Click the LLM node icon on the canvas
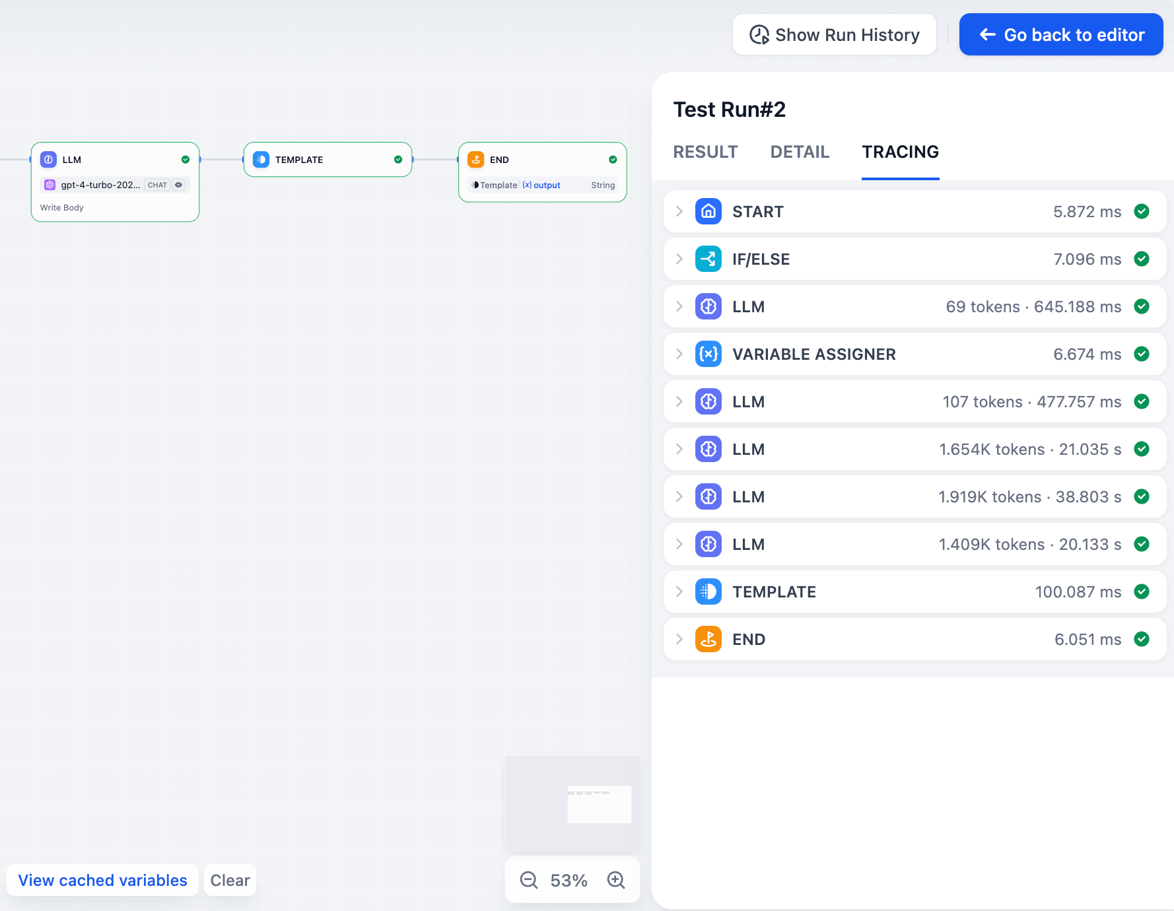 pyautogui.click(x=49, y=159)
